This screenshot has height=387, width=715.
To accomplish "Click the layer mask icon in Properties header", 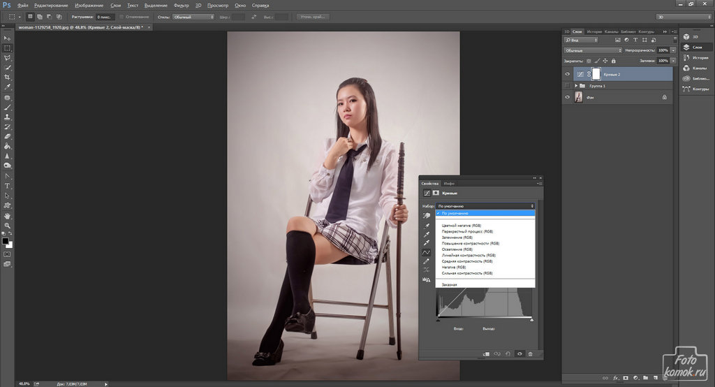I will (436, 193).
